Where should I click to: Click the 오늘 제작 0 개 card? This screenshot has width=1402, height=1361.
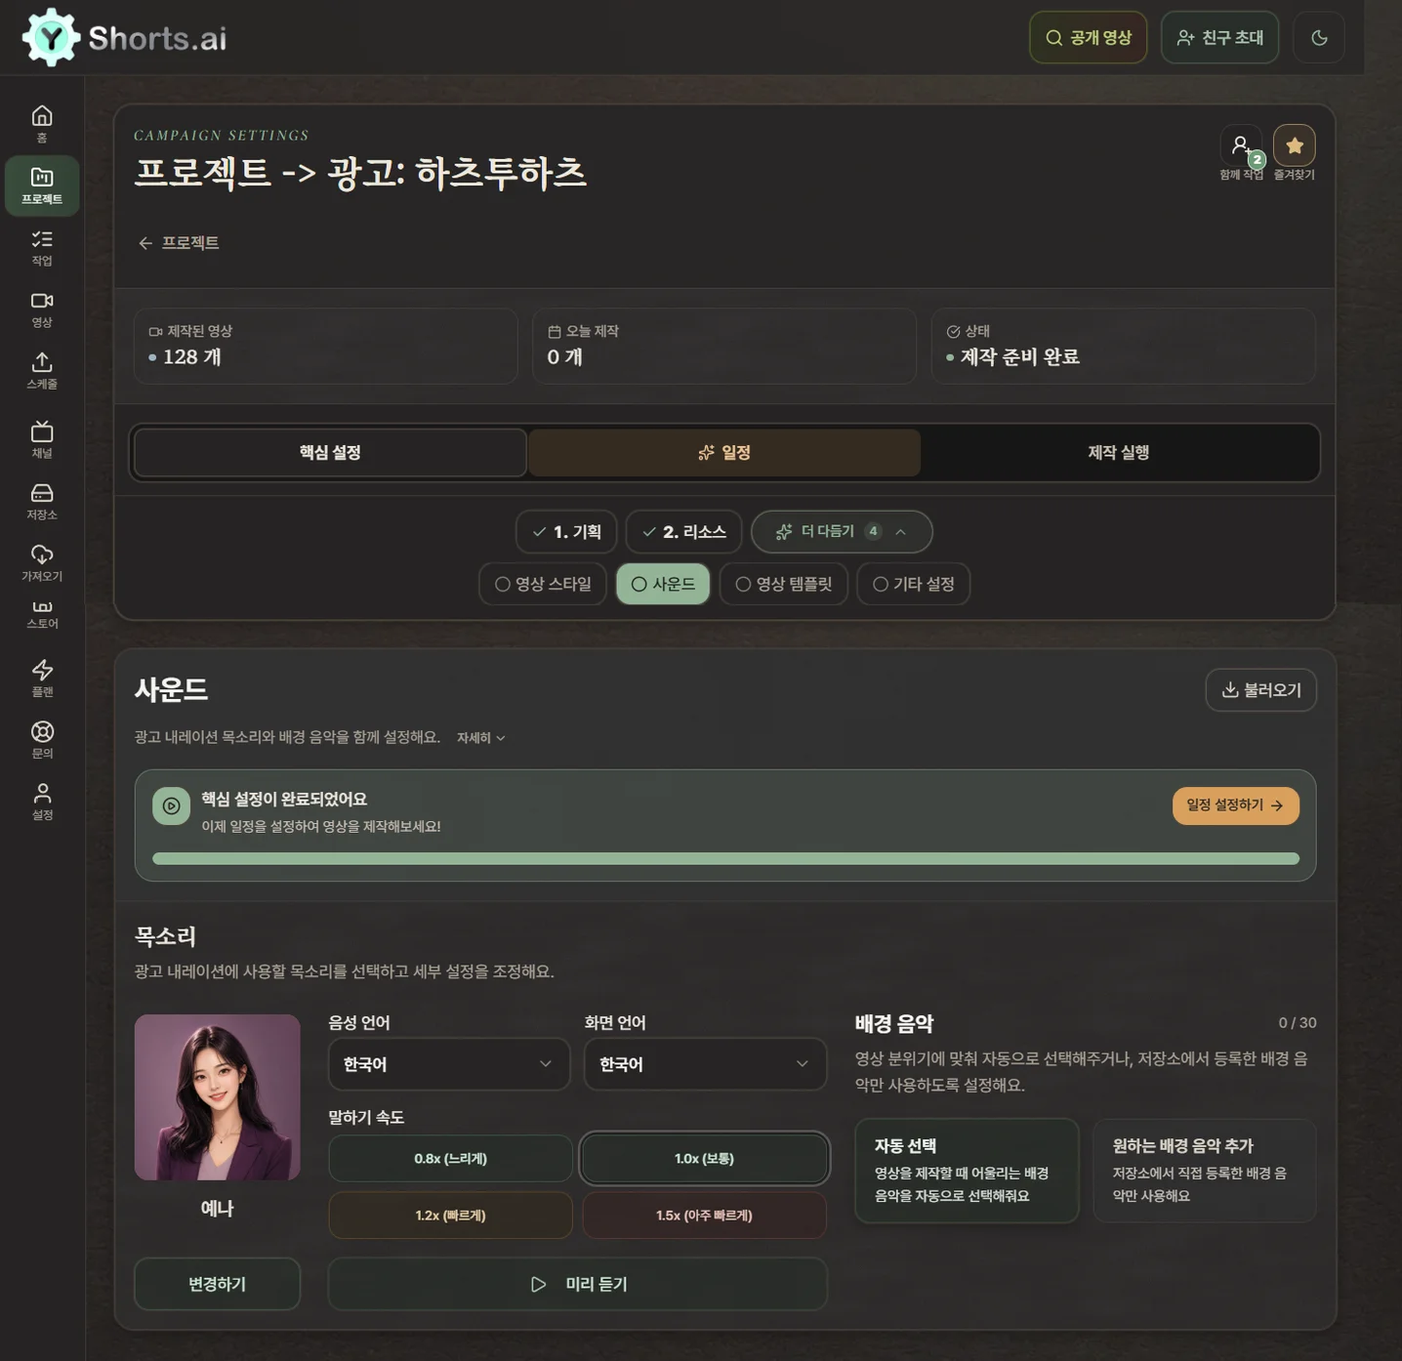pyautogui.click(x=724, y=346)
